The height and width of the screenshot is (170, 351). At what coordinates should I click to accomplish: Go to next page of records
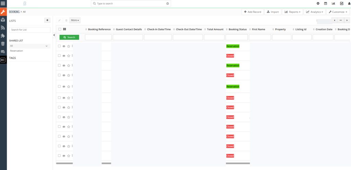pos(347,20)
